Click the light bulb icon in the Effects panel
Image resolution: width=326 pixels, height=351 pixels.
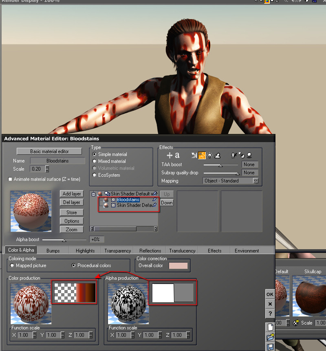coord(209,155)
